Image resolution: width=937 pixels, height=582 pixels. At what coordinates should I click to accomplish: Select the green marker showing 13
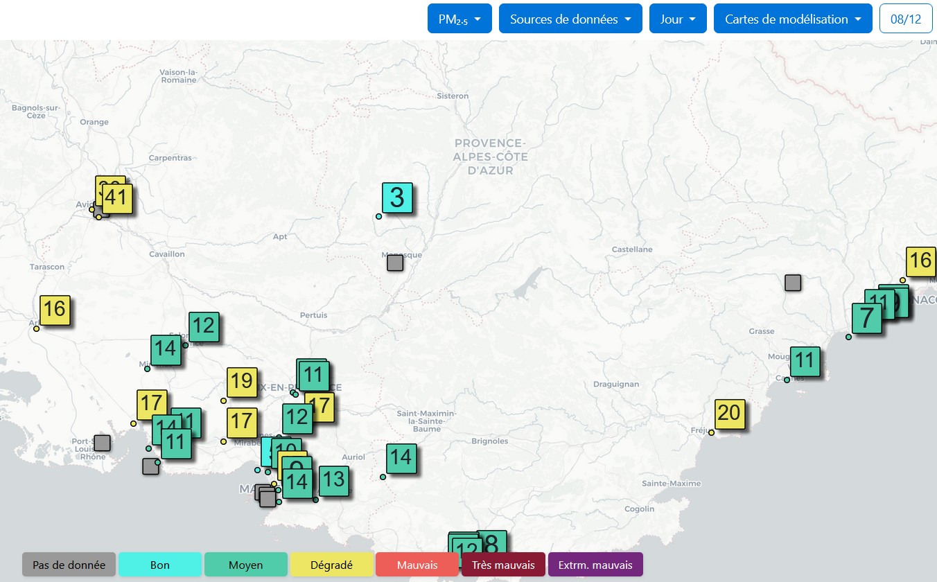coord(333,479)
